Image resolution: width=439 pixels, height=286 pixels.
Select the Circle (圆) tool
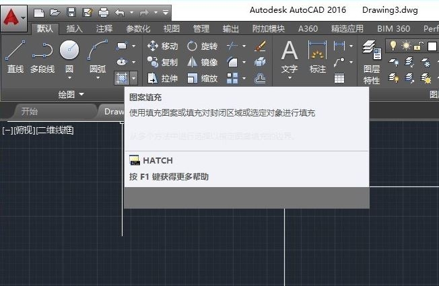tap(69, 56)
